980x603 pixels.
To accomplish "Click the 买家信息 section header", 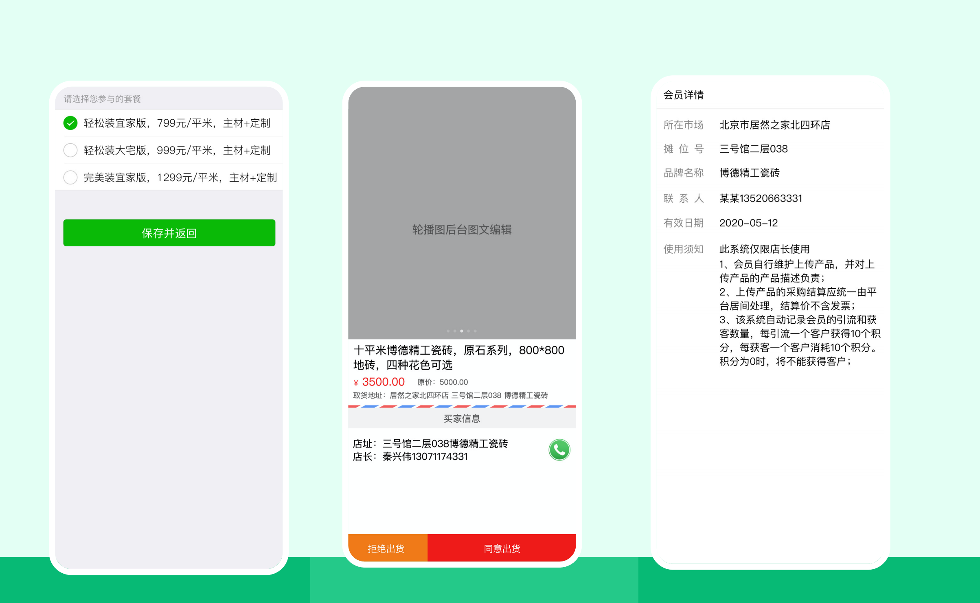I will (462, 419).
